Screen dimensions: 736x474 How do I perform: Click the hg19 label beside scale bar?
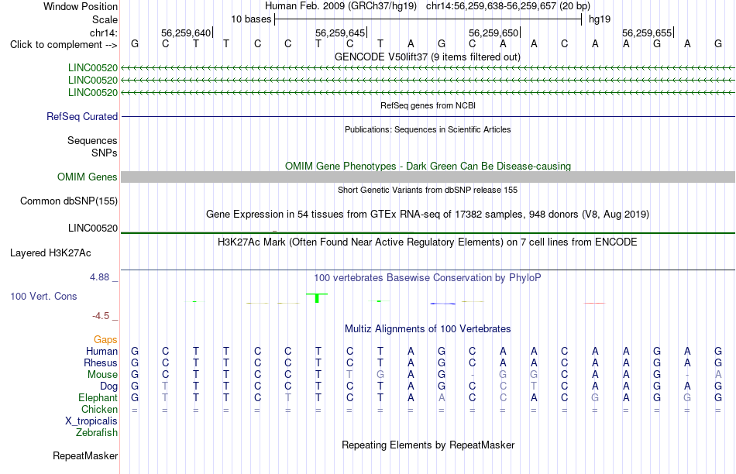point(600,19)
